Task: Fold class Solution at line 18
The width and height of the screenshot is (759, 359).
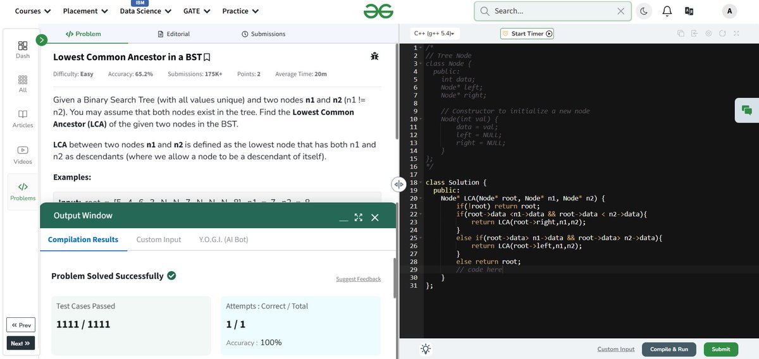Action: (421, 183)
